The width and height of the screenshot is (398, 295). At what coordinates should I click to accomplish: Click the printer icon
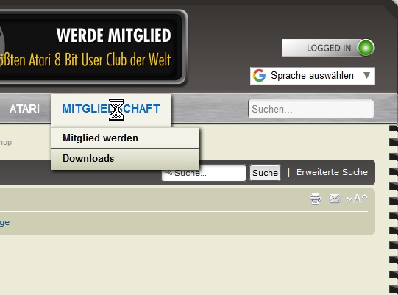point(315,199)
